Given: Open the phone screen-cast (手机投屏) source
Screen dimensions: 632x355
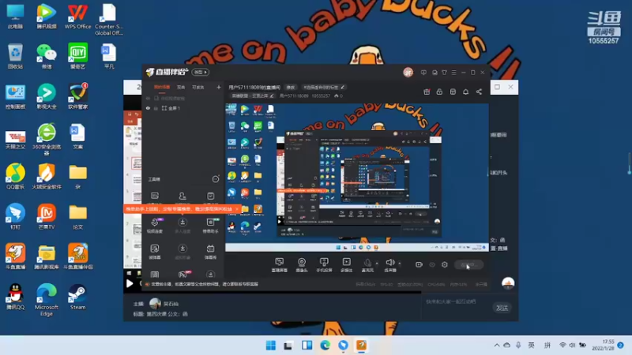Looking at the screenshot, I should pos(324,265).
